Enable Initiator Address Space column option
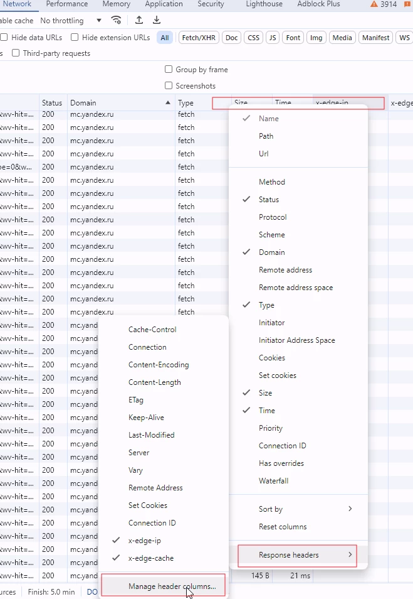The width and height of the screenshot is (413, 599). [298, 340]
